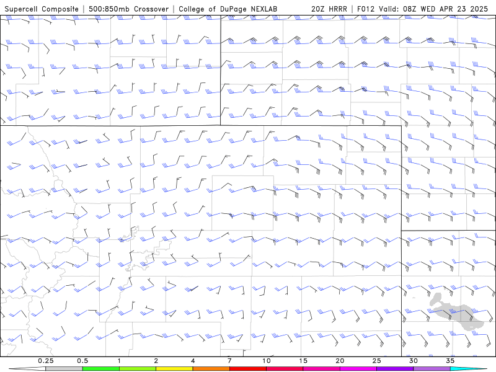Click the "20Z HRRR" model run text
This screenshot has width=496, height=372.
(329, 9)
